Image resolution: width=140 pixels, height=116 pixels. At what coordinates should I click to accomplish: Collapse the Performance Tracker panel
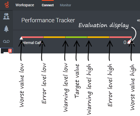[138, 20]
